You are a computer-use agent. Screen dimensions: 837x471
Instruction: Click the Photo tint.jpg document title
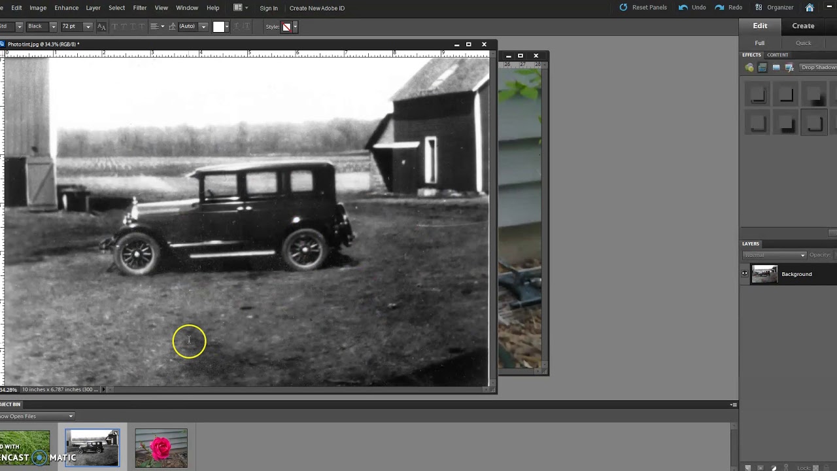coord(43,44)
